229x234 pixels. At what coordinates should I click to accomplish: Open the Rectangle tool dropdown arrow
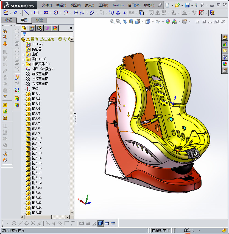coord(41,13)
